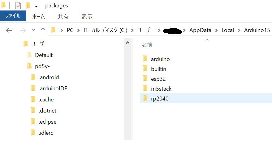Click AppData in the address breadcrumb

[200, 30]
